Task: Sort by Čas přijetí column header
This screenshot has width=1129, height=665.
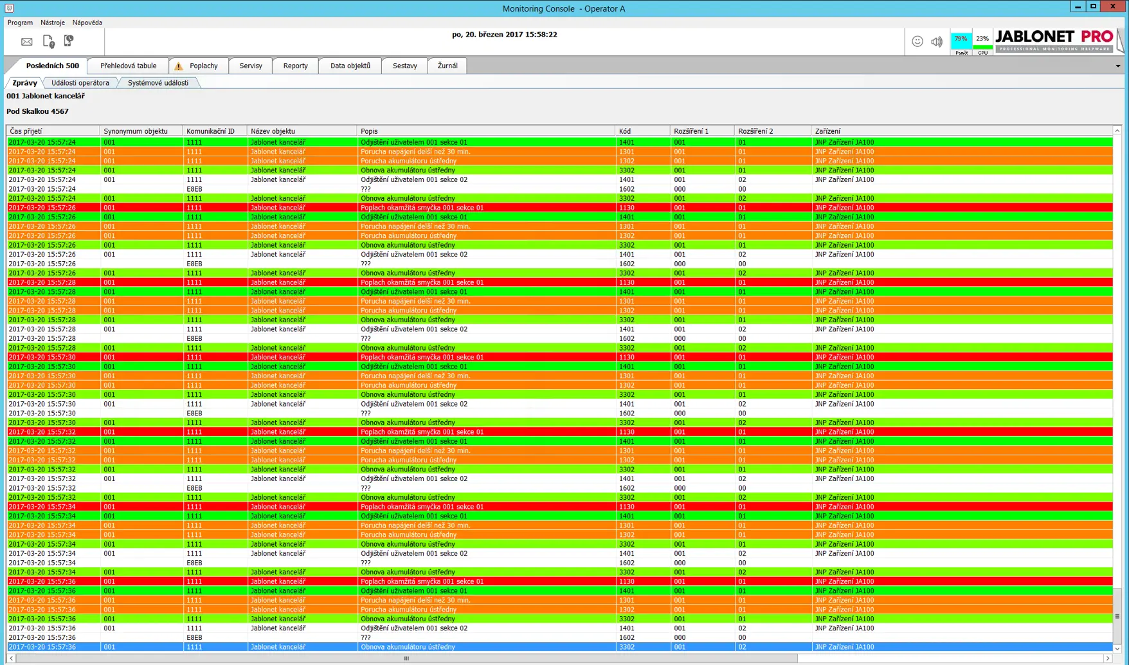Action: coord(53,131)
